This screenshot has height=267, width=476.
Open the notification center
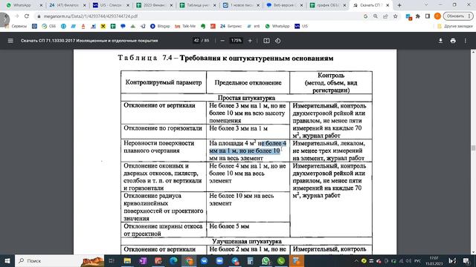466,260
